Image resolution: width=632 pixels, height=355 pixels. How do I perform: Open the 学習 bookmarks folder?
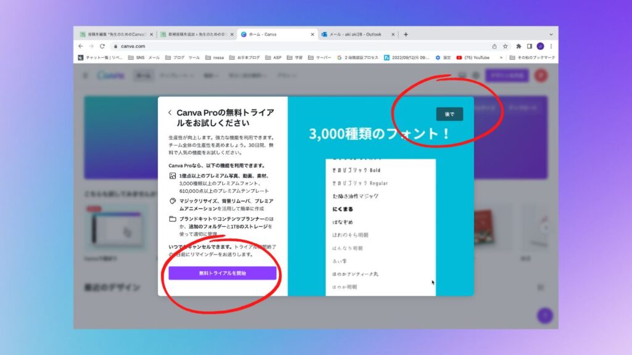point(294,57)
